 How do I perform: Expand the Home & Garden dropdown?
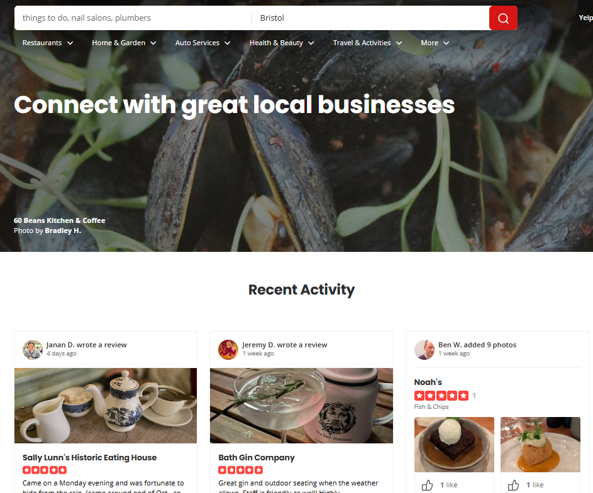(x=124, y=43)
